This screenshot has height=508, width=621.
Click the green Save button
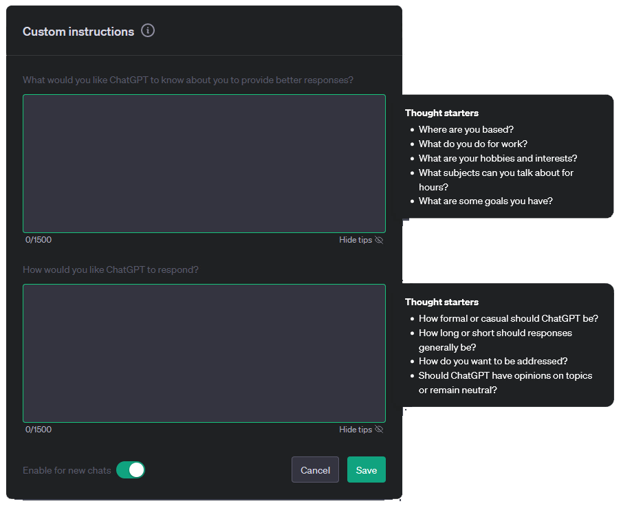coord(367,470)
